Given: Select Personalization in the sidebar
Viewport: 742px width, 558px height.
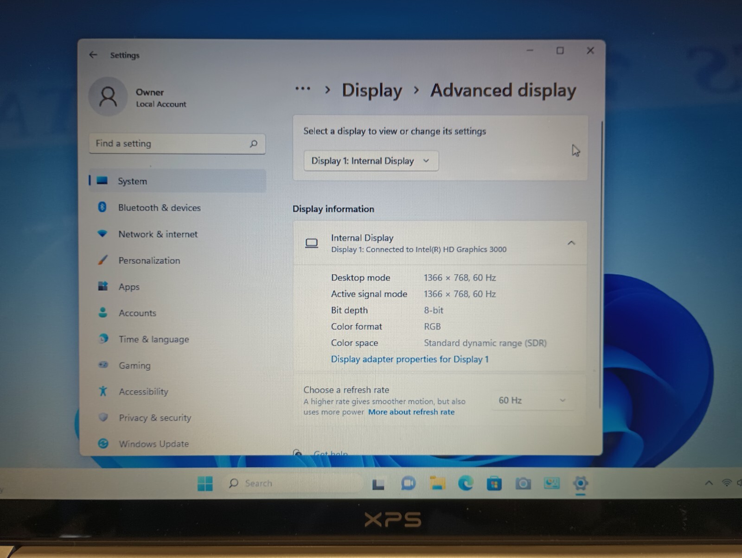Looking at the screenshot, I should click(177, 260).
